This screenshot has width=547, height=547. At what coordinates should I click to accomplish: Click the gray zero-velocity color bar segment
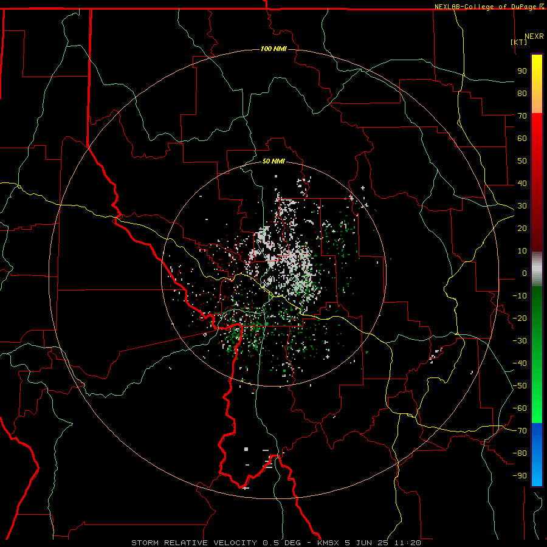[x=537, y=269]
